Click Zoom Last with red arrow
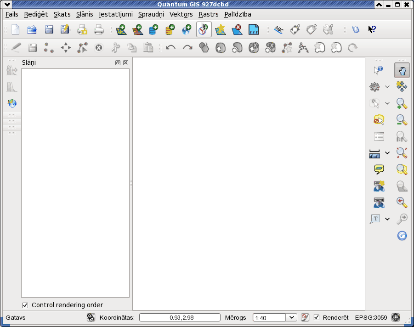Image resolution: width=414 pixels, height=327 pixels. point(402,203)
